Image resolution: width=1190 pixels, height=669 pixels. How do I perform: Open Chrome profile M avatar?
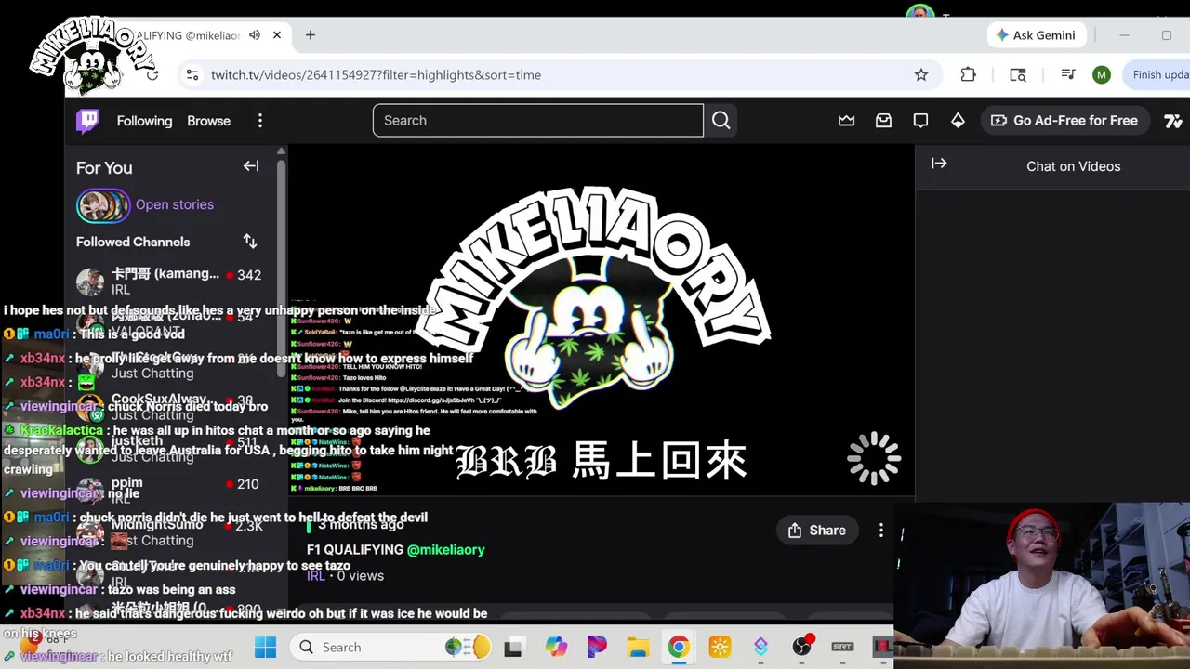1102,75
